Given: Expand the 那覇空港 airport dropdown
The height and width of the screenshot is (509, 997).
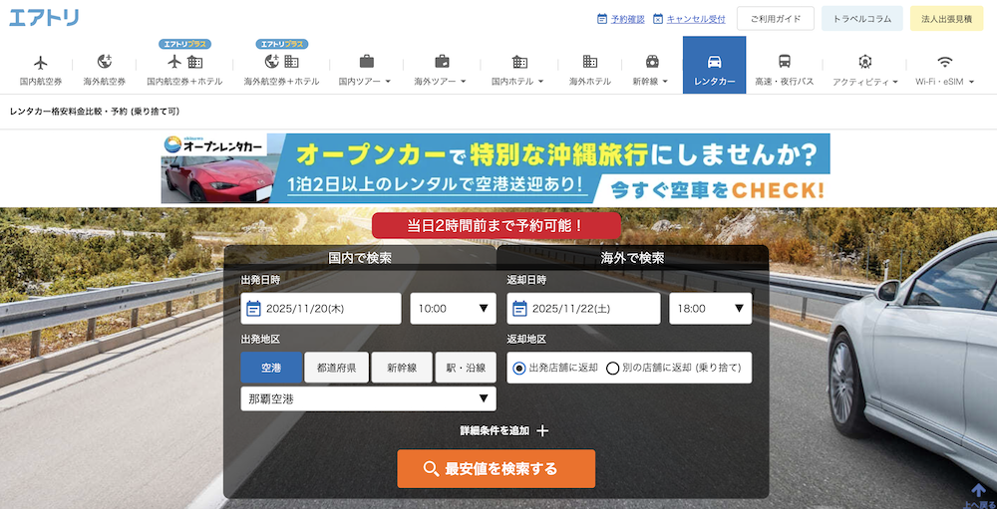Looking at the screenshot, I should click(x=368, y=399).
